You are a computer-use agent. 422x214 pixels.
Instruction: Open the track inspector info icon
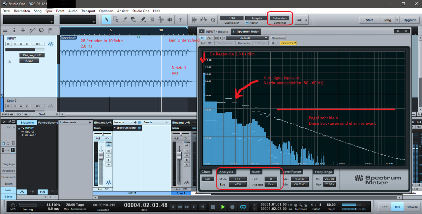point(14,30)
